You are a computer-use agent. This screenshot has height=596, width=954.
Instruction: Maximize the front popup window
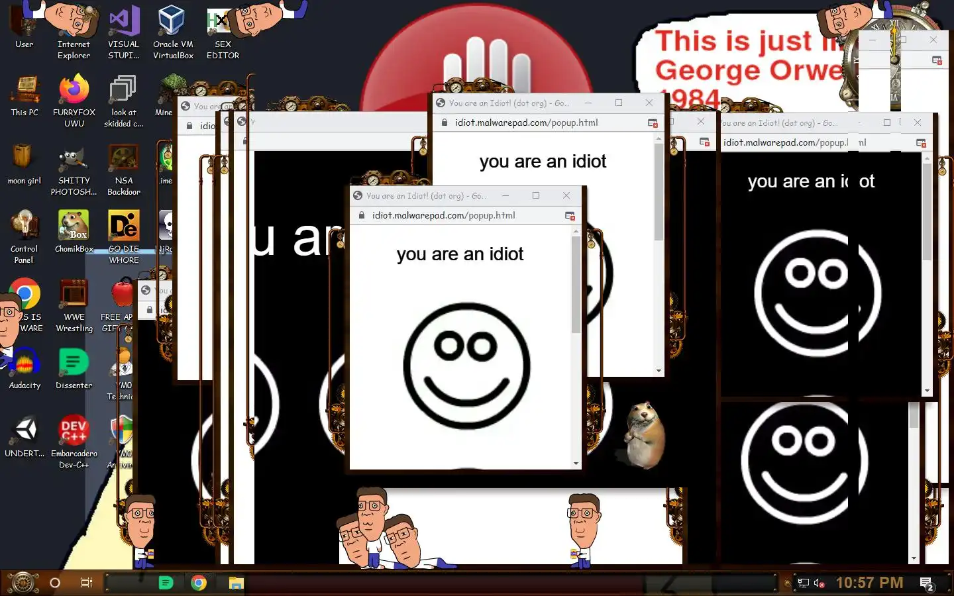click(x=536, y=195)
